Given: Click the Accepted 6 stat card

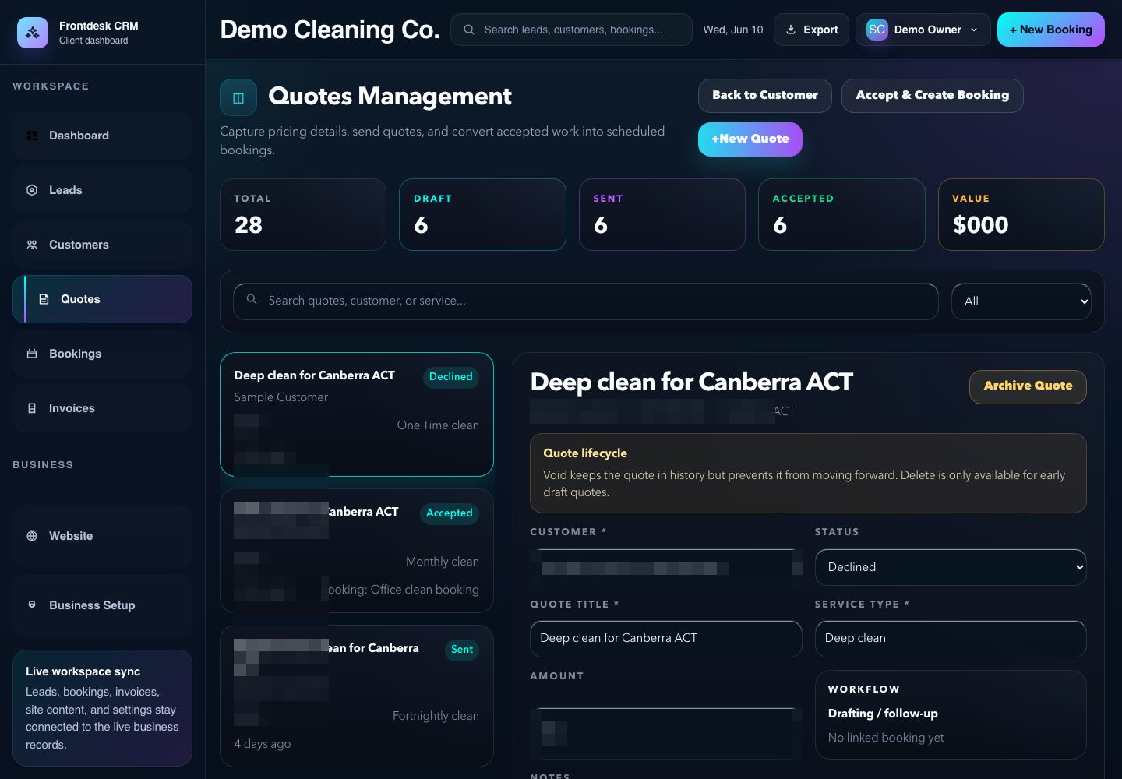Looking at the screenshot, I should (841, 215).
